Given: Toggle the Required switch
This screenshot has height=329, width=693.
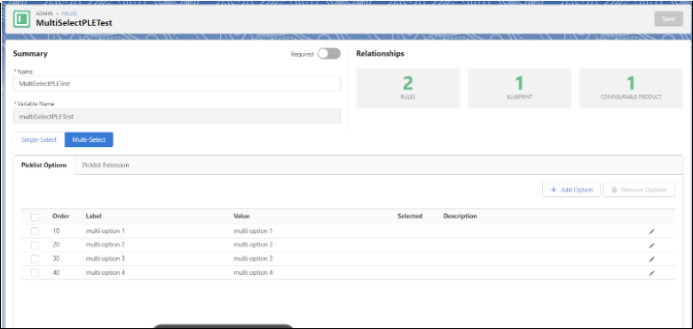Looking at the screenshot, I should (x=329, y=54).
